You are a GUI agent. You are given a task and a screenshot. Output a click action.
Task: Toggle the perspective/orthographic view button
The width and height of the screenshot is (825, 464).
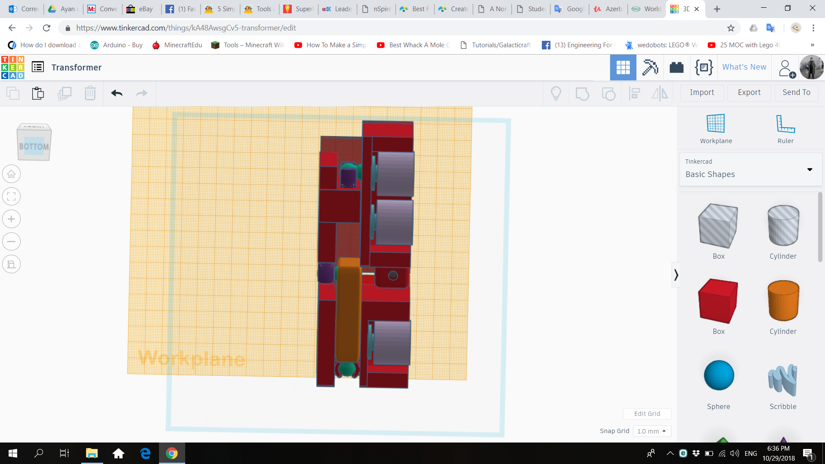coord(12,264)
